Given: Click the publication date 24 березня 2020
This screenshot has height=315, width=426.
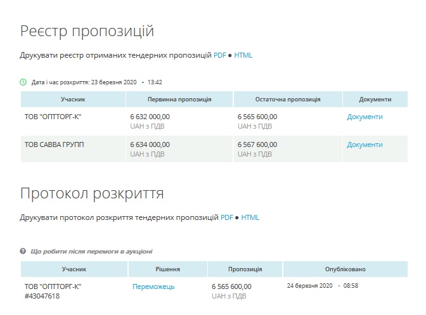Looking at the screenshot, I should pos(310,286).
